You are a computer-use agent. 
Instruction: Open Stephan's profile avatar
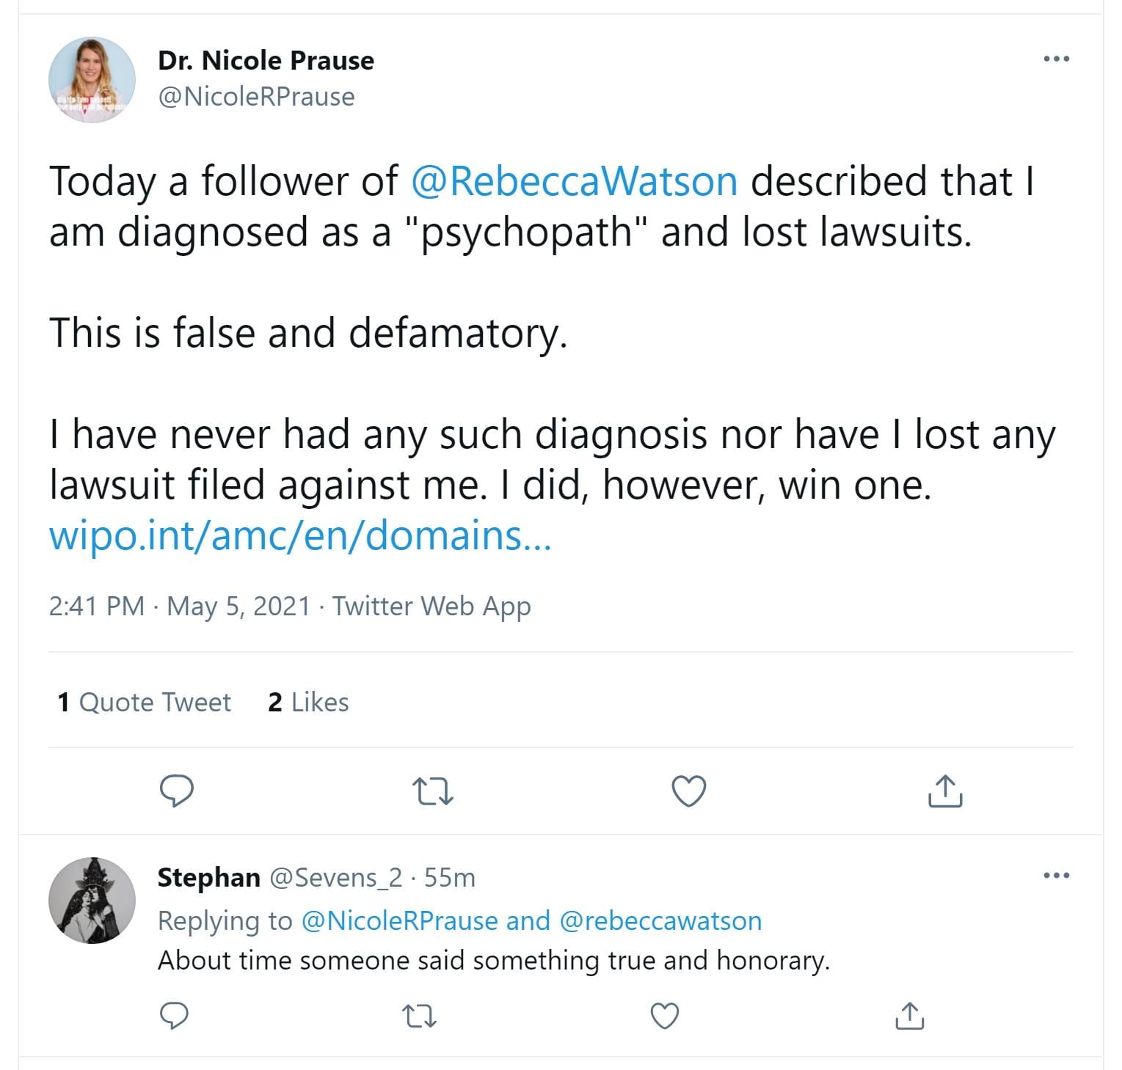92,900
